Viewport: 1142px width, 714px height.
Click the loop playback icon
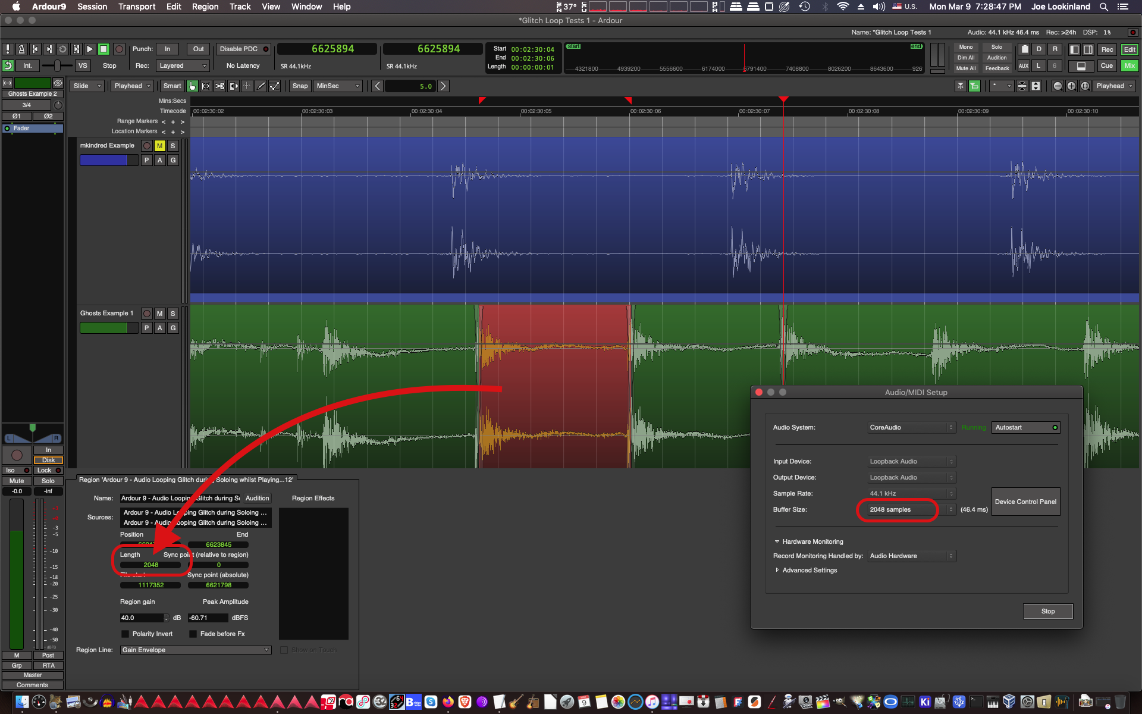[62, 49]
